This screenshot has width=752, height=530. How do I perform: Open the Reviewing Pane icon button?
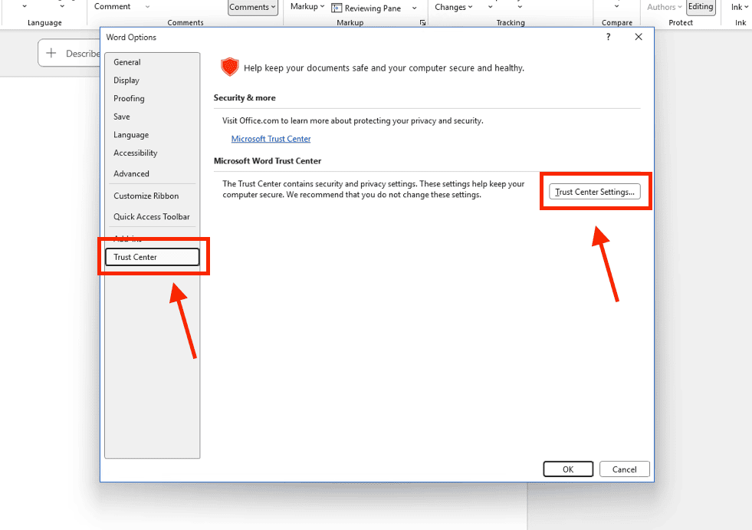point(337,8)
